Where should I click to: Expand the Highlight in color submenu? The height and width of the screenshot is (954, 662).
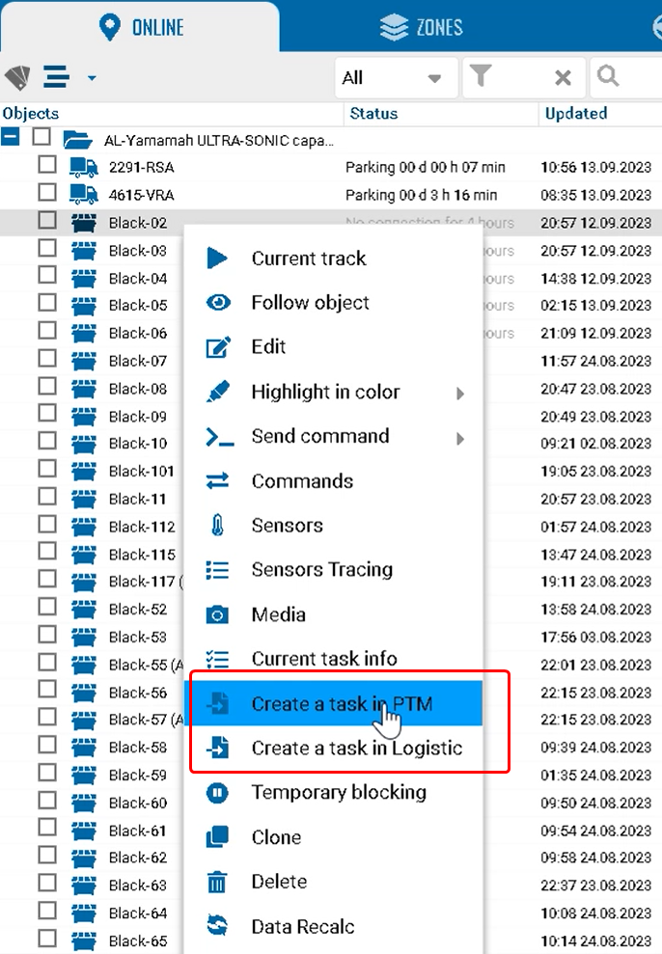pos(460,393)
